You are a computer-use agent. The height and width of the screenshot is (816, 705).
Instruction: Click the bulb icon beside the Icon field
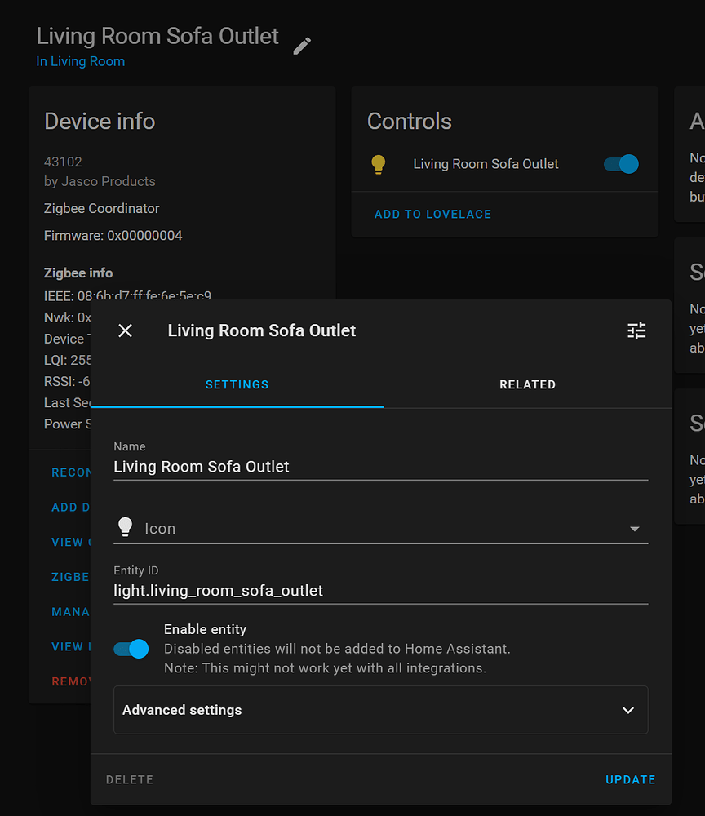point(126,528)
